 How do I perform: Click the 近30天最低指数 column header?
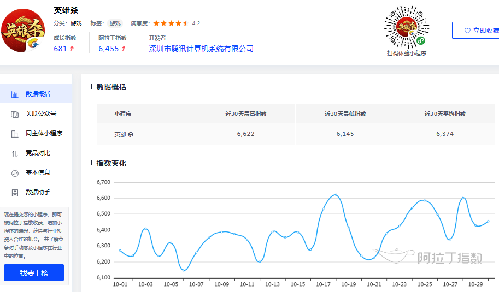[x=345, y=114]
